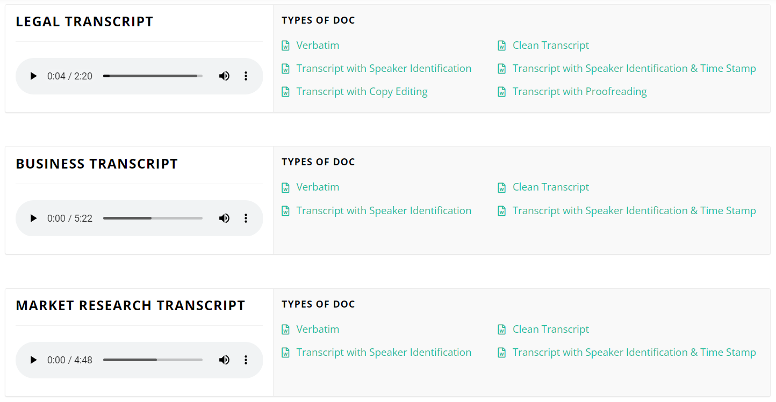The image size is (776, 402).
Task: Mute the Business Transcript audio player
Action: tap(224, 218)
